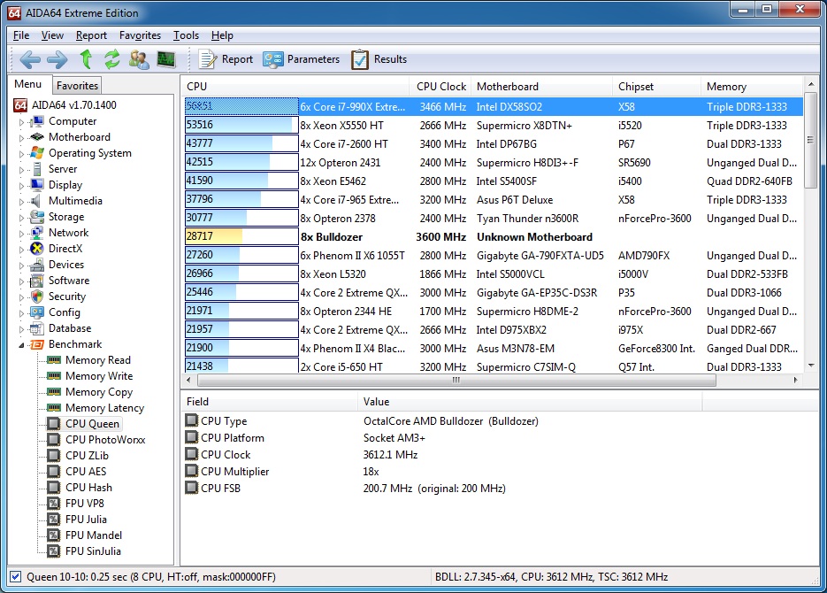Expand the Network tree node
The image size is (827, 593).
pos(21,234)
